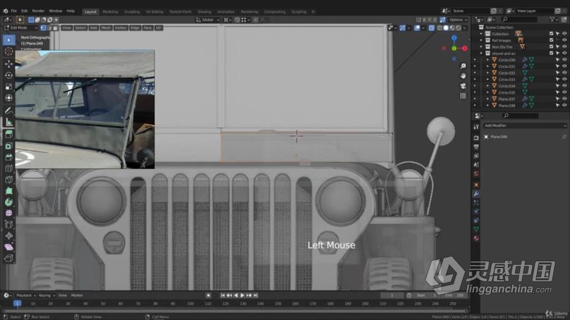Click the viewport zoom magnifier gizmo
This screenshot has width=570, height=320.
point(463,66)
